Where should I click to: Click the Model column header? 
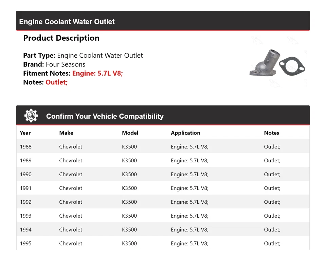click(130, 133)
